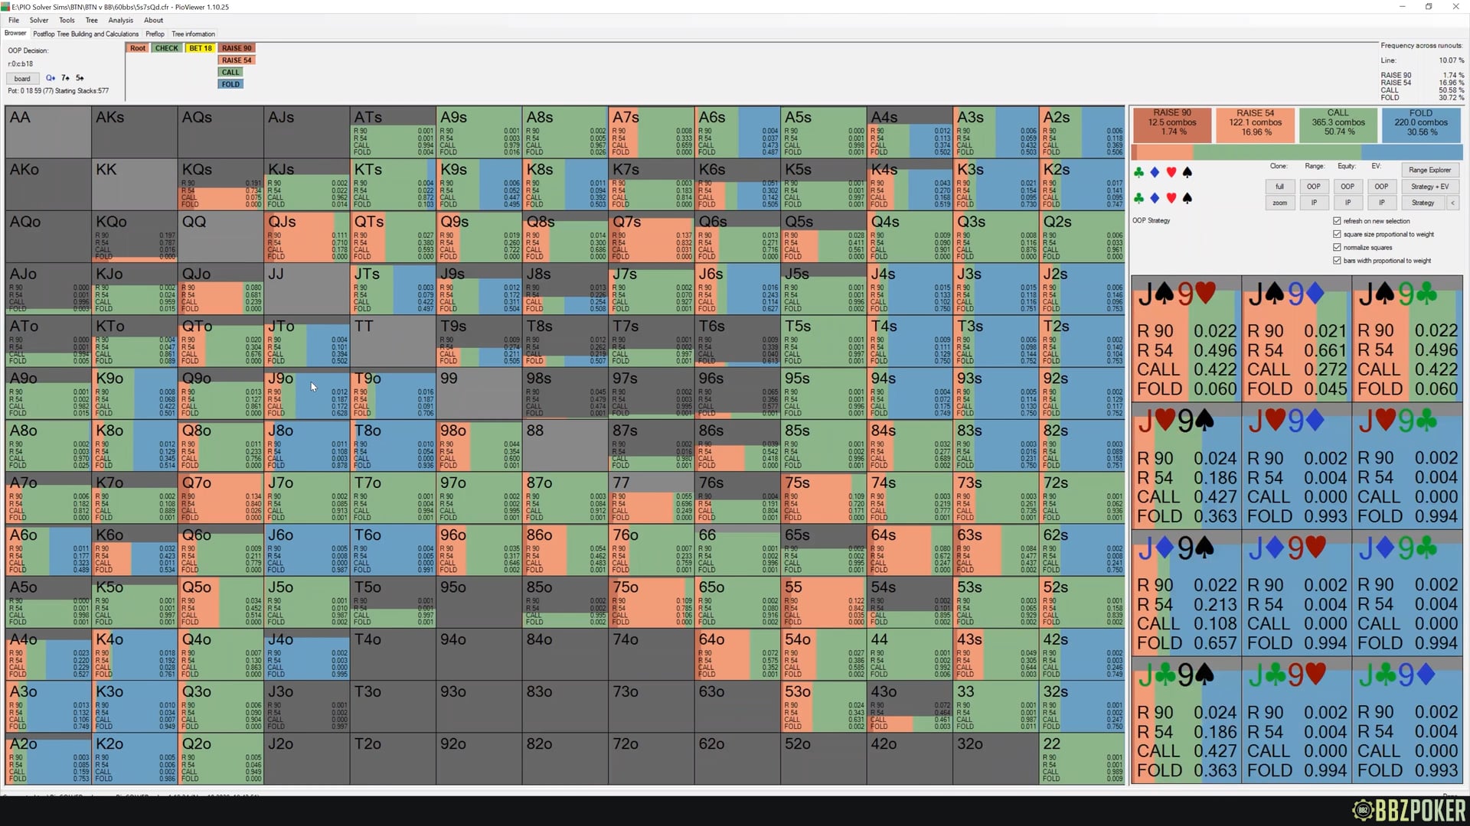Image resolution: width=1470 pixels, height=826 pixels.
Task: Click the green CALL 365.3 combos swatch
Action: pyautogui.click(x=1338, y=122)
